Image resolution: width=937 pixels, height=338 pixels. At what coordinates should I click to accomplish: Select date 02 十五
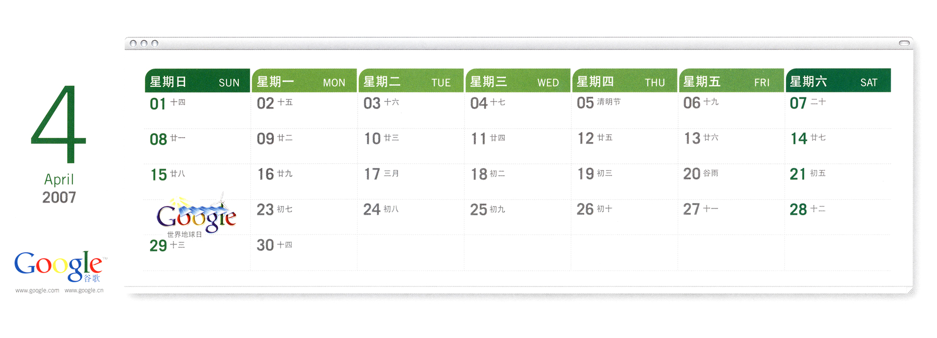pyautogui.click(x=275, y=103)
